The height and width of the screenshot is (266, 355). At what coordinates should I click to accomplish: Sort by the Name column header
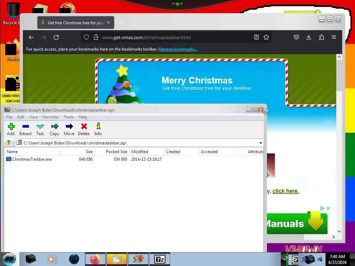coord(32,152)
